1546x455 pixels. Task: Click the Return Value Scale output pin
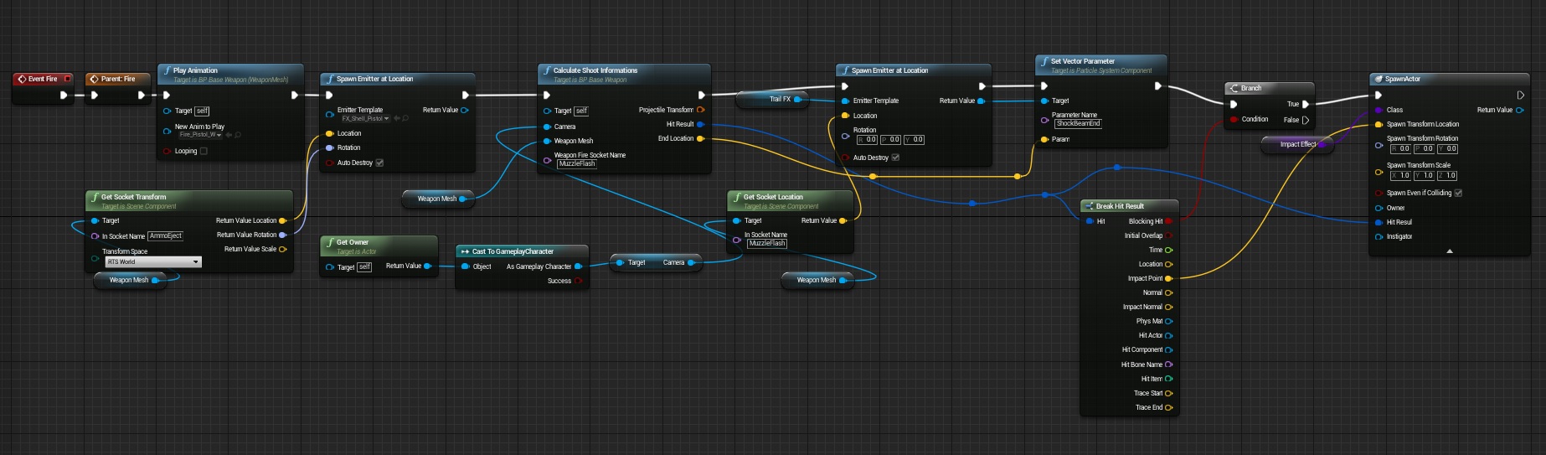pyautogui.click(x=282, y=249)
